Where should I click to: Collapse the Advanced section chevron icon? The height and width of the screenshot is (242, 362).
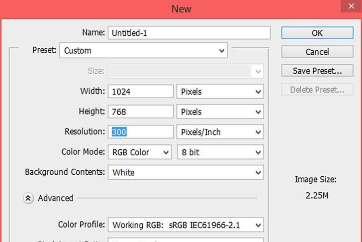tap(28, 198)
